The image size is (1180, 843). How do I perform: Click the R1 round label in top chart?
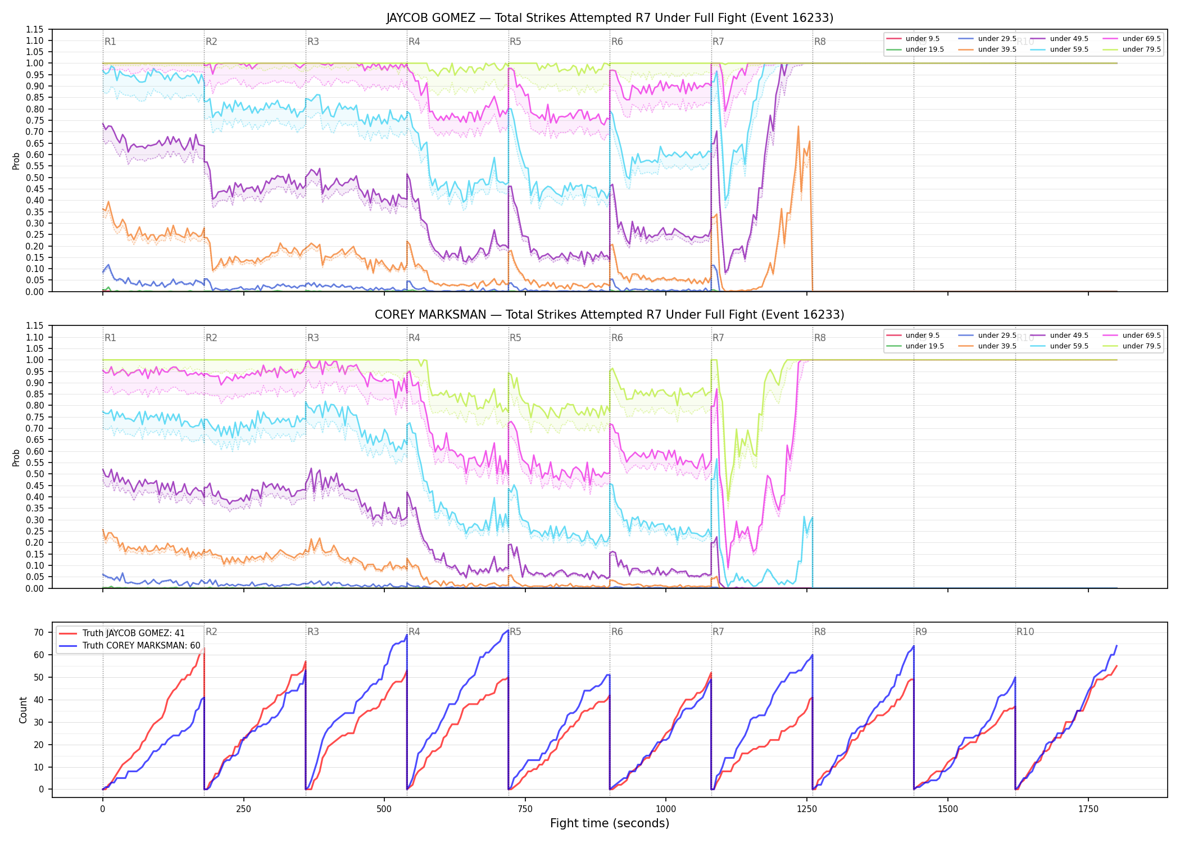[110, 42]
